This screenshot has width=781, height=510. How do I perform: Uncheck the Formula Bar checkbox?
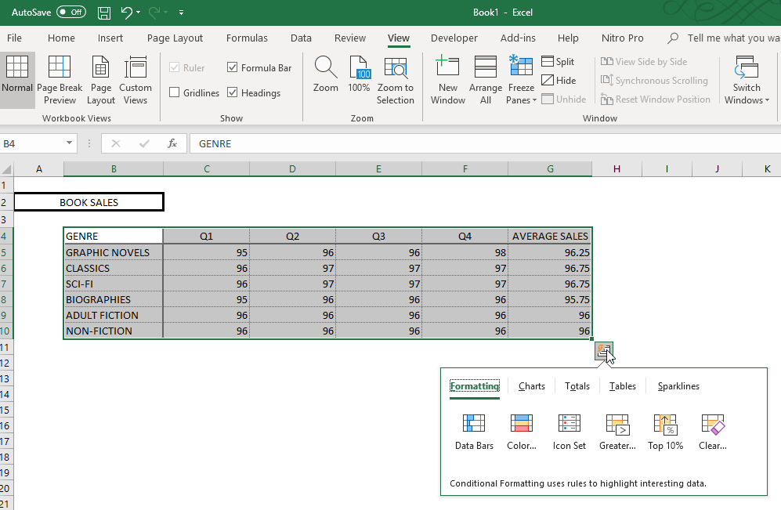[x=232, y=67]
